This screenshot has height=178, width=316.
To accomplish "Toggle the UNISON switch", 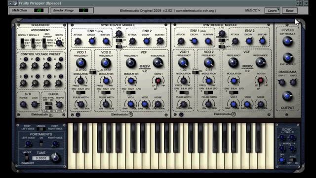I will (41, 129).
